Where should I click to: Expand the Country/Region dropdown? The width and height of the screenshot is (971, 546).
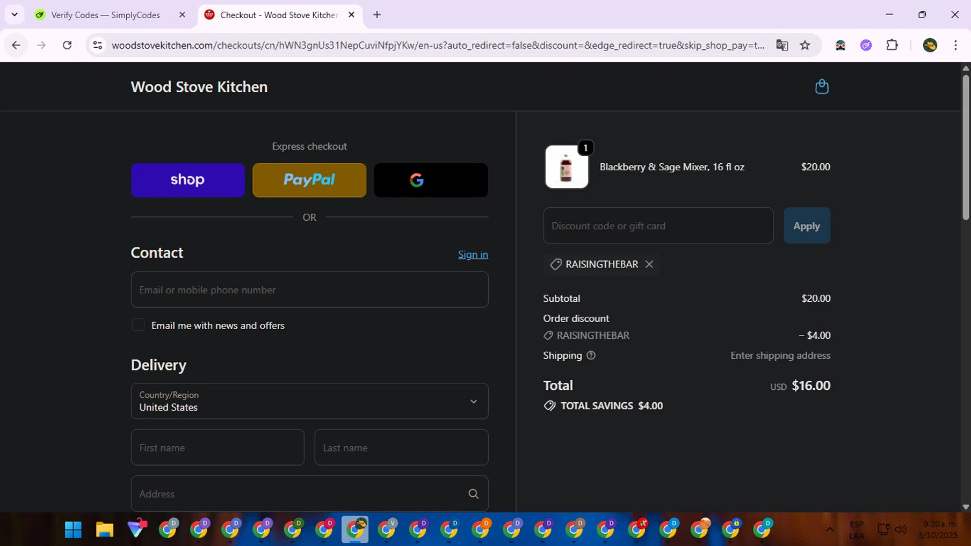309,401
